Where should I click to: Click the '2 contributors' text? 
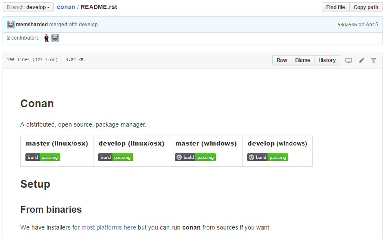click(x=23, y=38)
